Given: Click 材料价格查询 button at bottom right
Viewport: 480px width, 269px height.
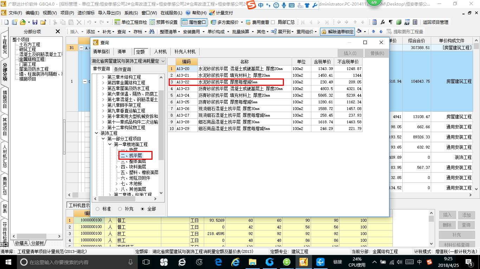Looking at the screenshot, I should (x=456, y=245).
